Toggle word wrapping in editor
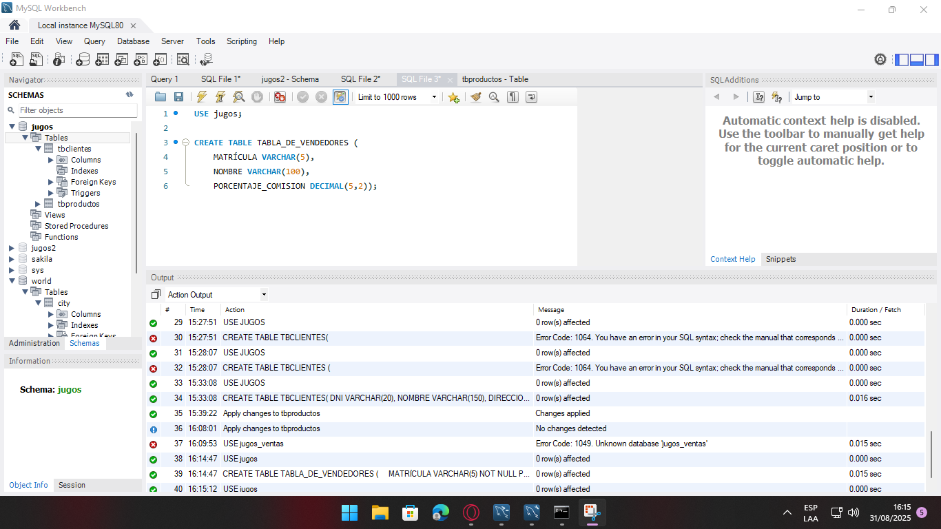 (531, 97)
